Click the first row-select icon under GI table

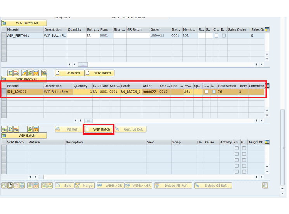4,129
